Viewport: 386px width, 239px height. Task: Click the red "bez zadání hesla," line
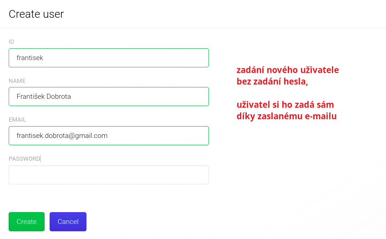pos(272,82)
